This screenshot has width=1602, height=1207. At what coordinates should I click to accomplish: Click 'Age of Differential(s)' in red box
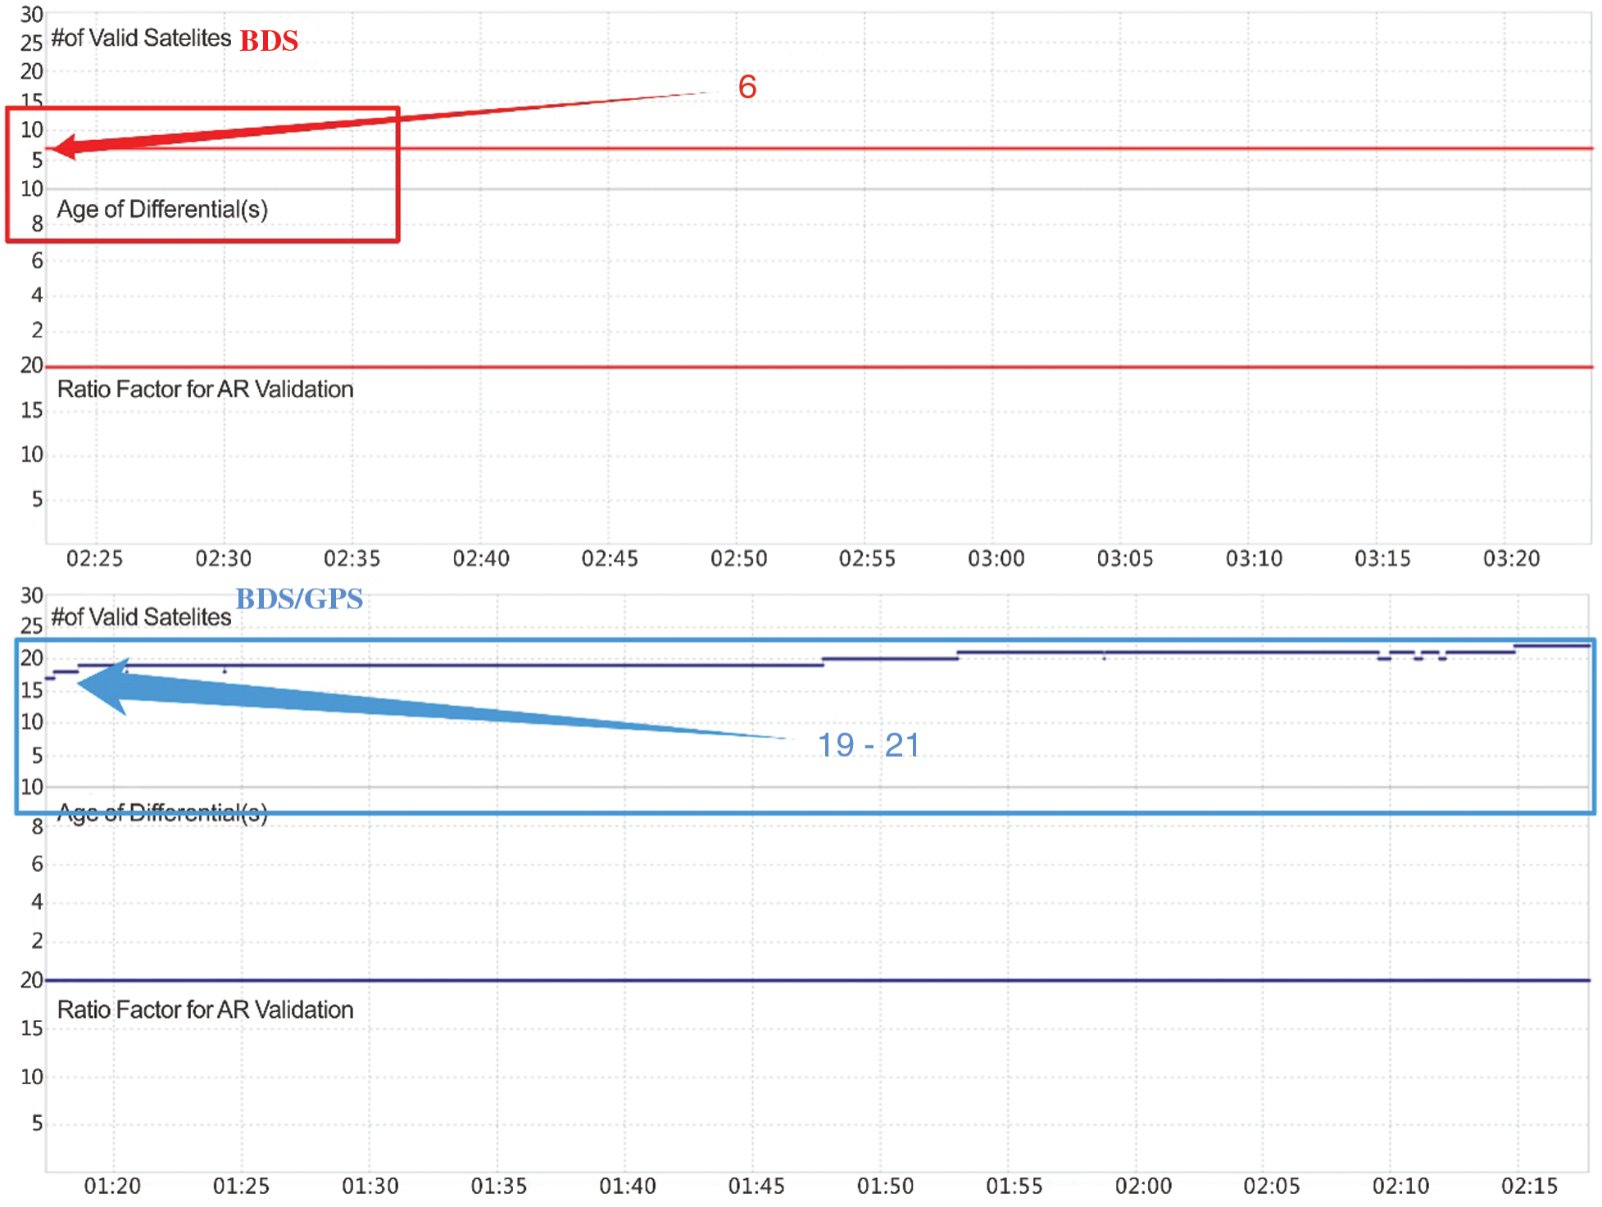pos(162,209)
